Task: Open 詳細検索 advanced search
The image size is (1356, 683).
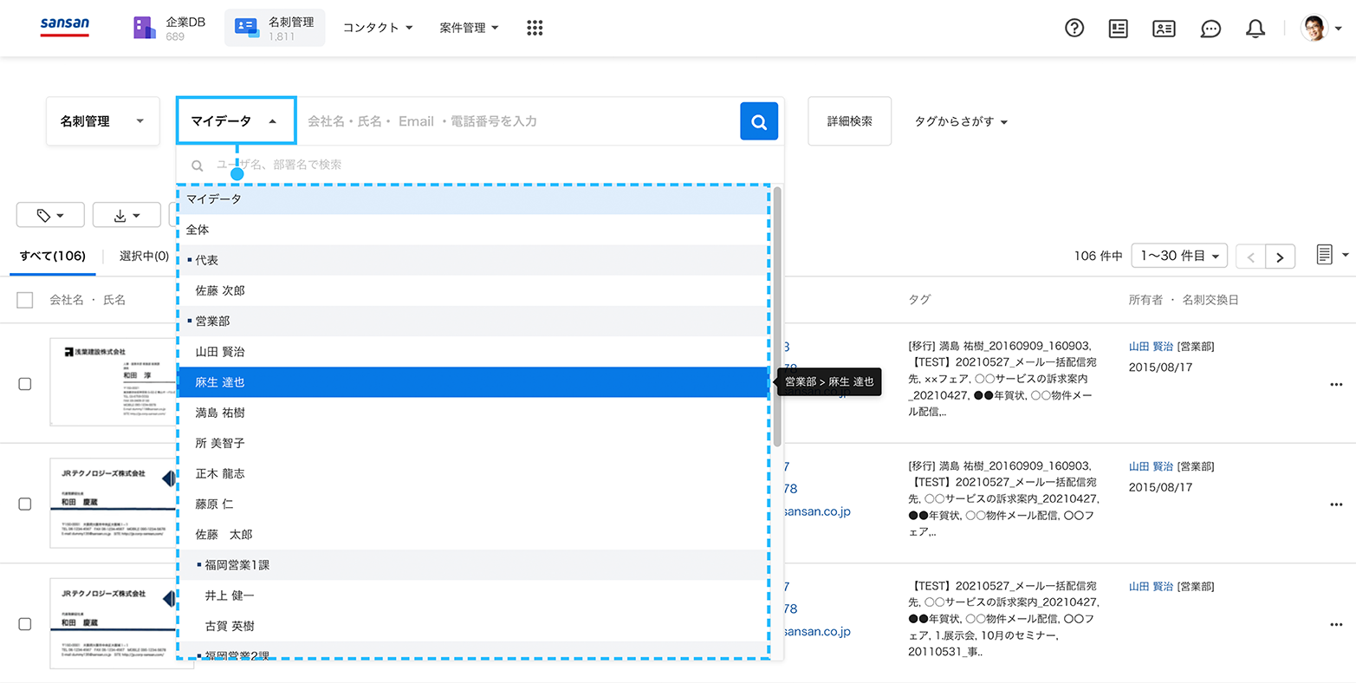Action: point(849,121)
